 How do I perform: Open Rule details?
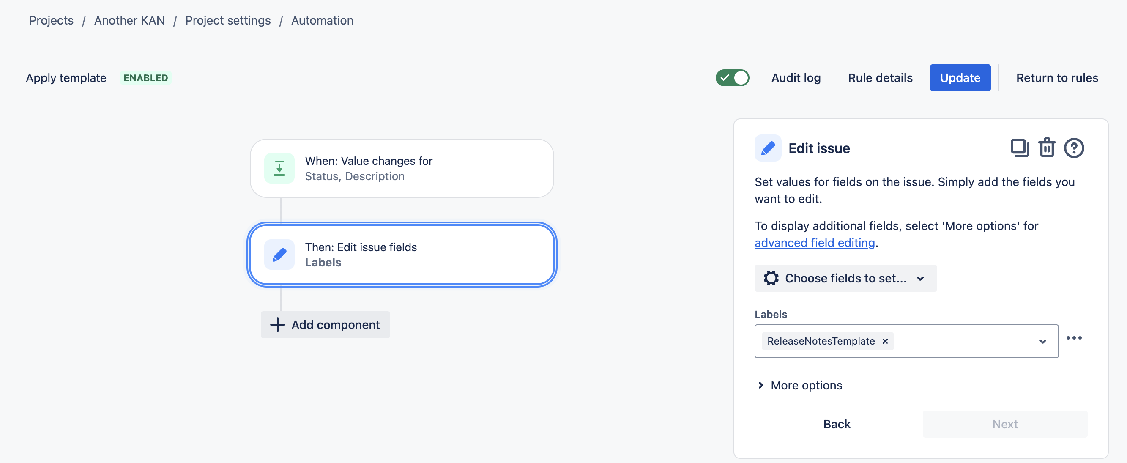click(880, 78)
